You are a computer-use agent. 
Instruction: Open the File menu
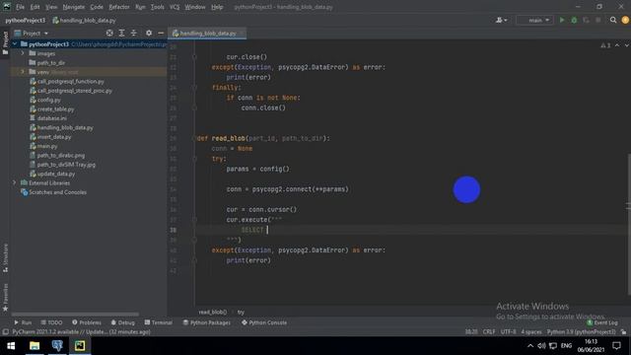coord(20,7)
